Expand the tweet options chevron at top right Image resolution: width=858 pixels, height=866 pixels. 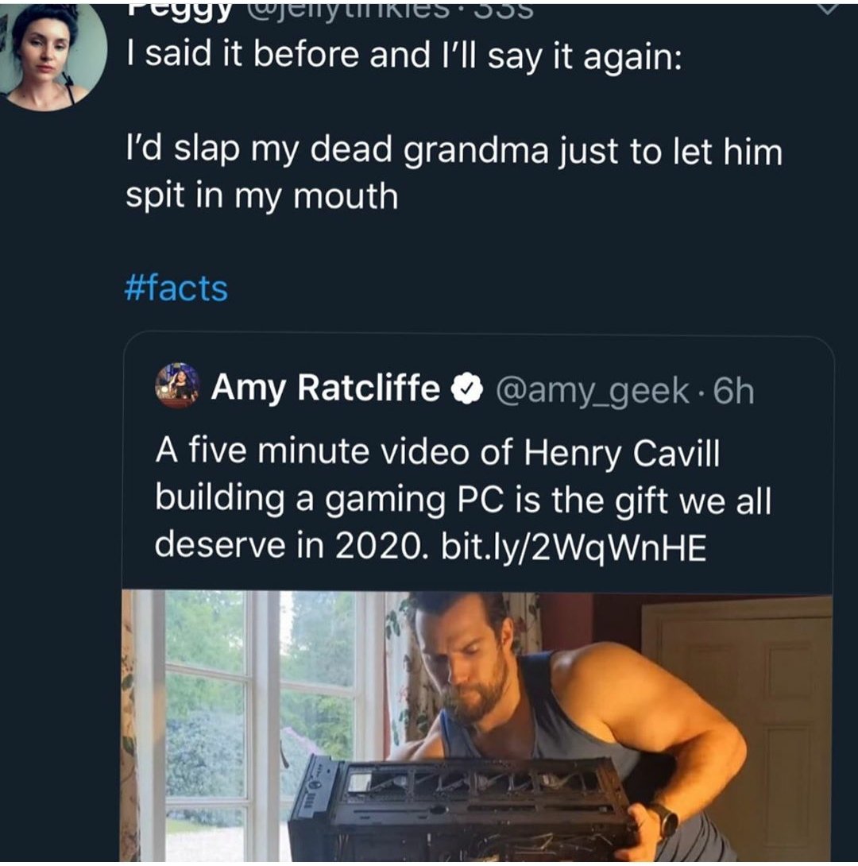tap(826, 10)
